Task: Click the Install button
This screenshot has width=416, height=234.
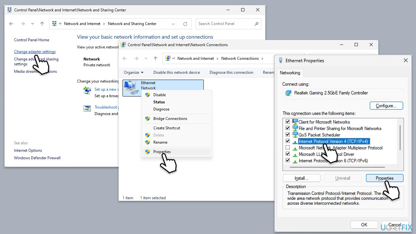Action: (302, 178)
